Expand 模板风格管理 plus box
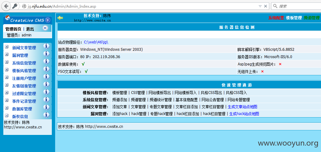 (x=6, y=70)
